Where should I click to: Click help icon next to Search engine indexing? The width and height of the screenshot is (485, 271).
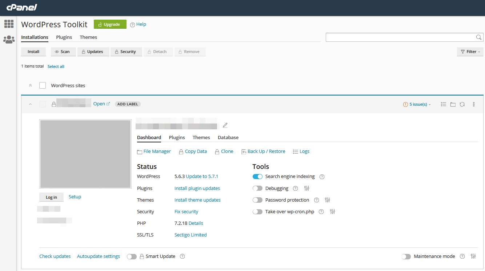pyautogui.click(x=322, y=177)
